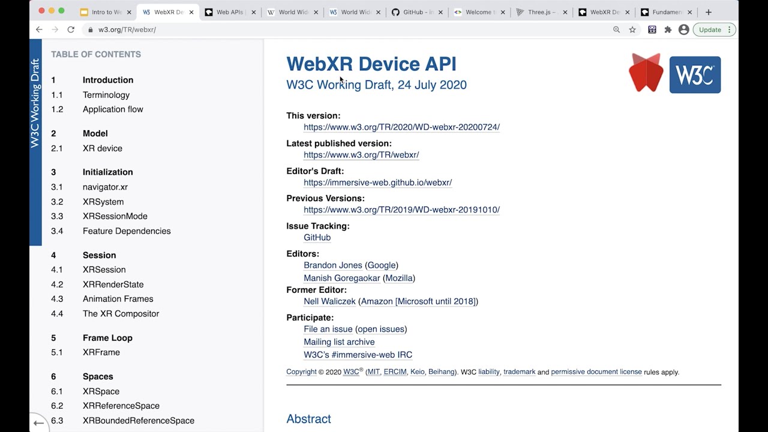
Task: Jump to XRSessionMode in contents
Action: click(115, 216)
